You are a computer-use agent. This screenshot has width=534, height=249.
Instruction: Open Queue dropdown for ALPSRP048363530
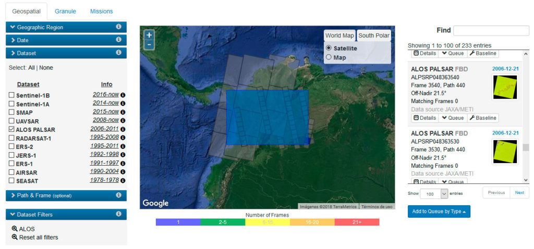(x=453, y=182)
